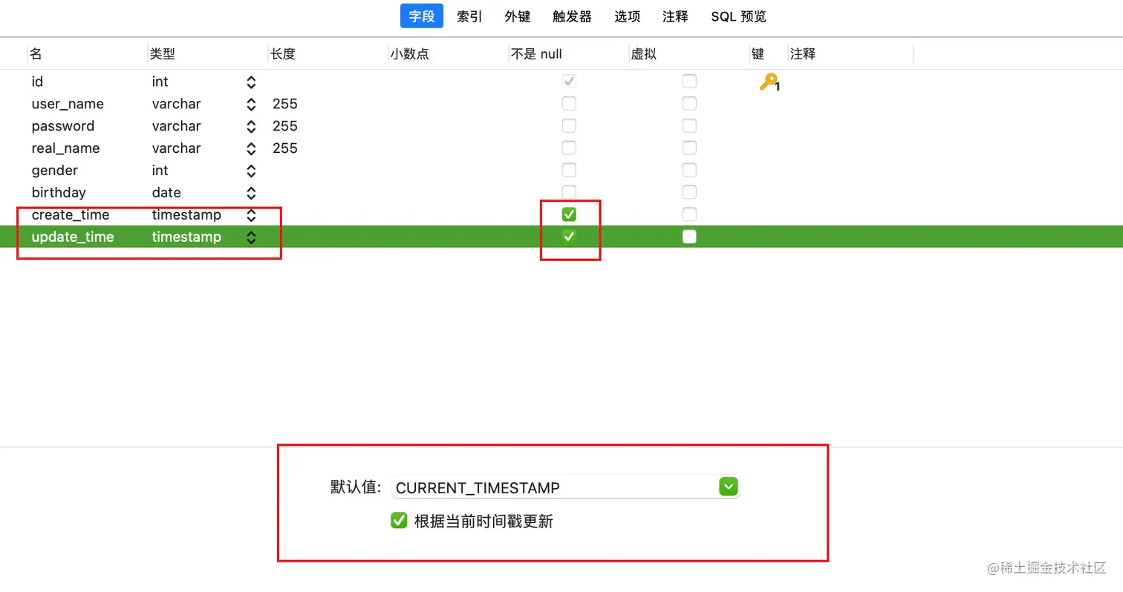1123x592 pixels.
Task: Open type dropdown for gender field
Action: [251, 171]
